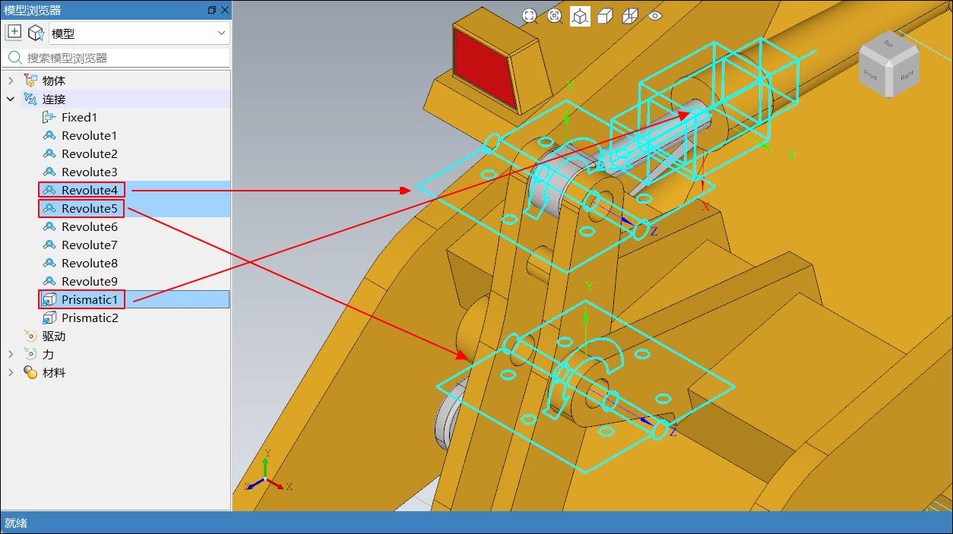Click the zoom-to-fit magnifier icon
953x534 pixels.
[x=529, y=16]
